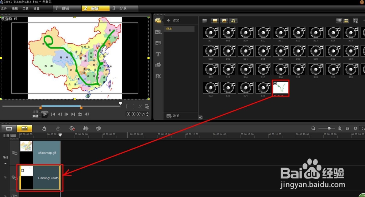Open the T Graphic library icon
The height and width of the screenshot is (197, 365).
tap(158, 54)
